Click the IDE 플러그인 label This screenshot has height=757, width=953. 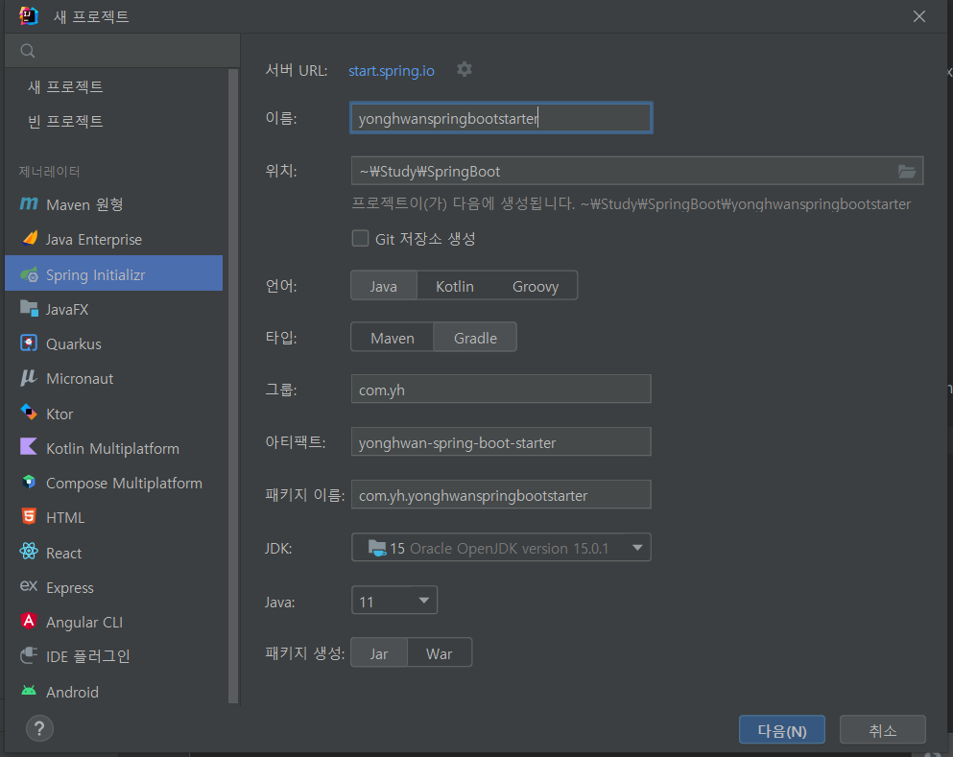pyautogui.click(x=88, y=656)
